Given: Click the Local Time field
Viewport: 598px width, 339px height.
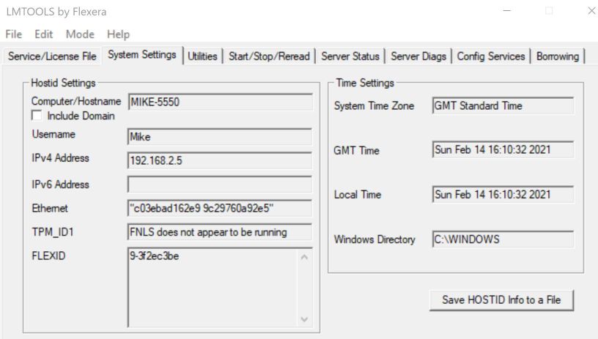Looking at the screenshot, I should 503,195.
